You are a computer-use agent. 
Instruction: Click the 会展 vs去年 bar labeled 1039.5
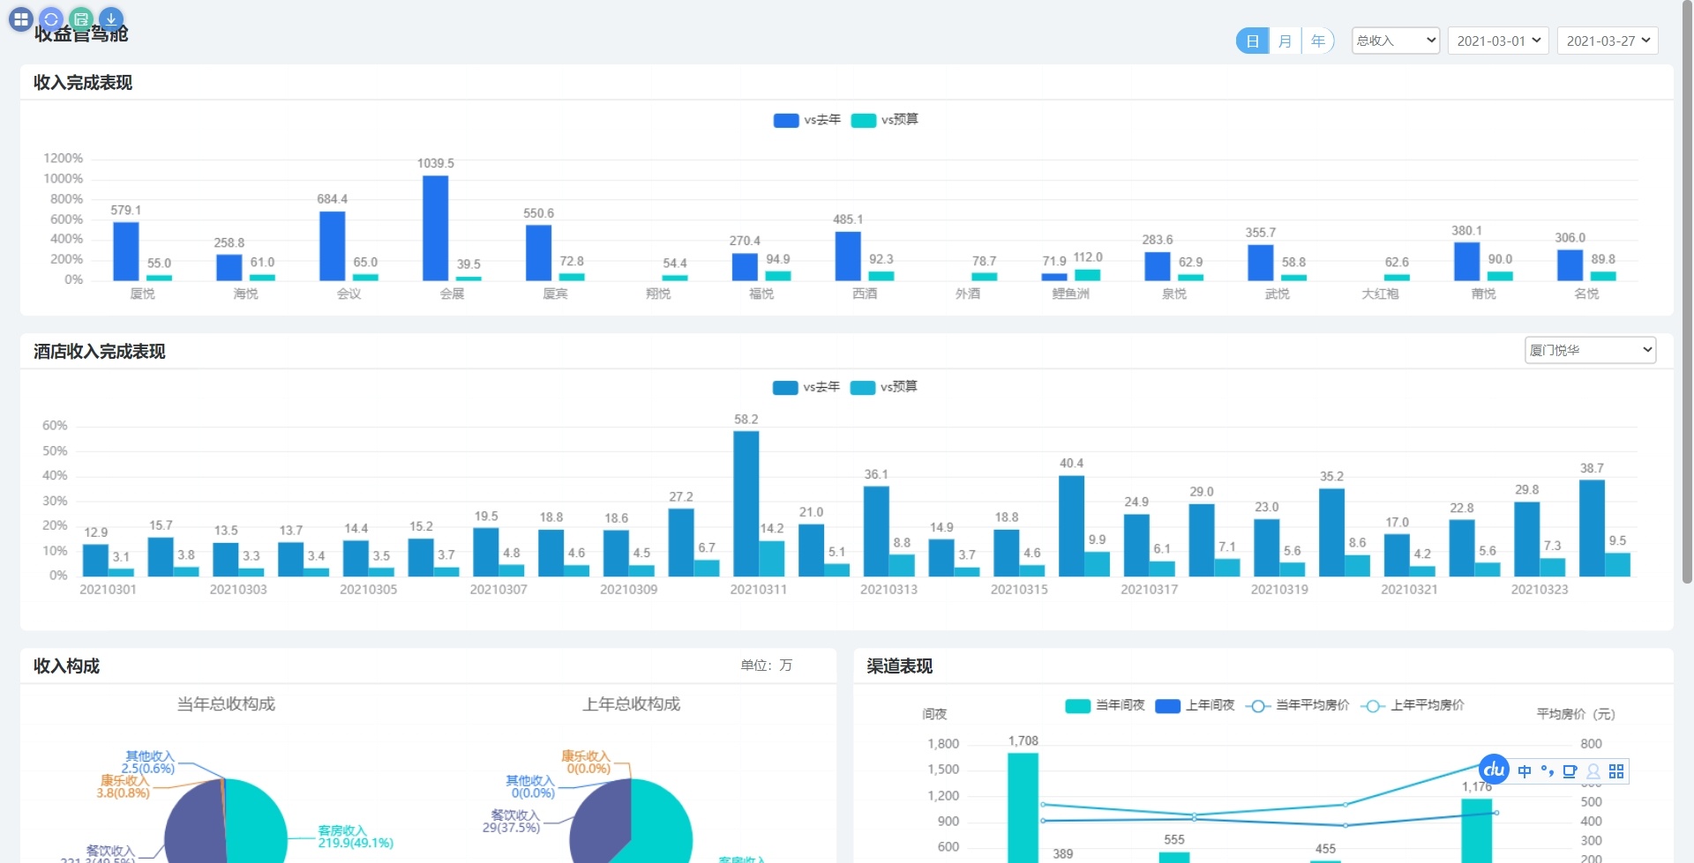click(435, 228)
